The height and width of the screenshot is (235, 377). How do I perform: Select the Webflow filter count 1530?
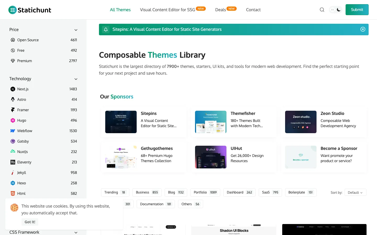[x=73, y=131]
